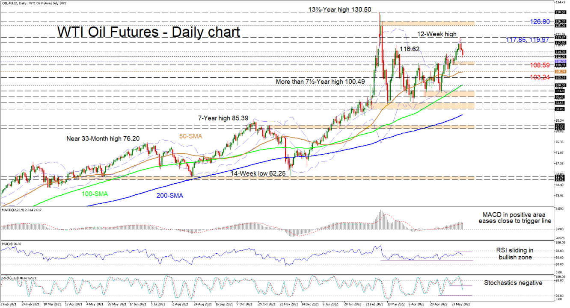Screen dimensions: 570x308
Task: Click the '76.36' price axis value
Action: [x=560, y=142]
